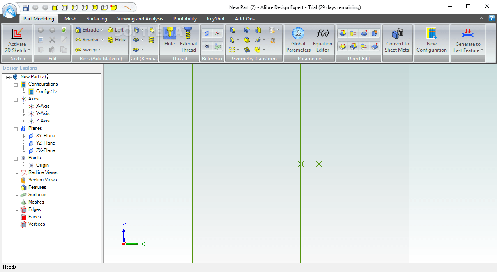Open the Printability tab
This screenshot has height=272, width=497.
coord(185,18)
